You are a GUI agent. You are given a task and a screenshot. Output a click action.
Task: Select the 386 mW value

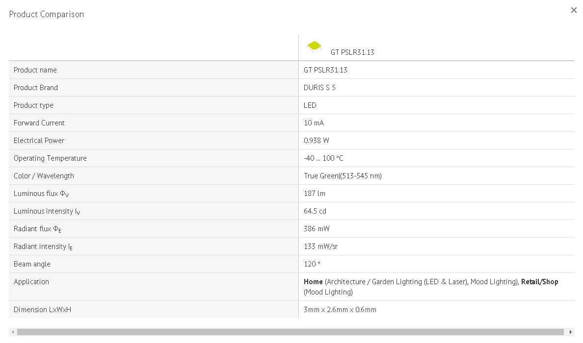click(317, 229)
